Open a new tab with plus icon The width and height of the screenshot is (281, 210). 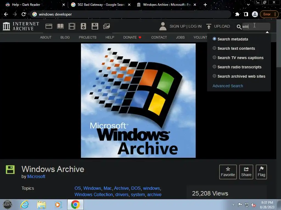(205, 5)
